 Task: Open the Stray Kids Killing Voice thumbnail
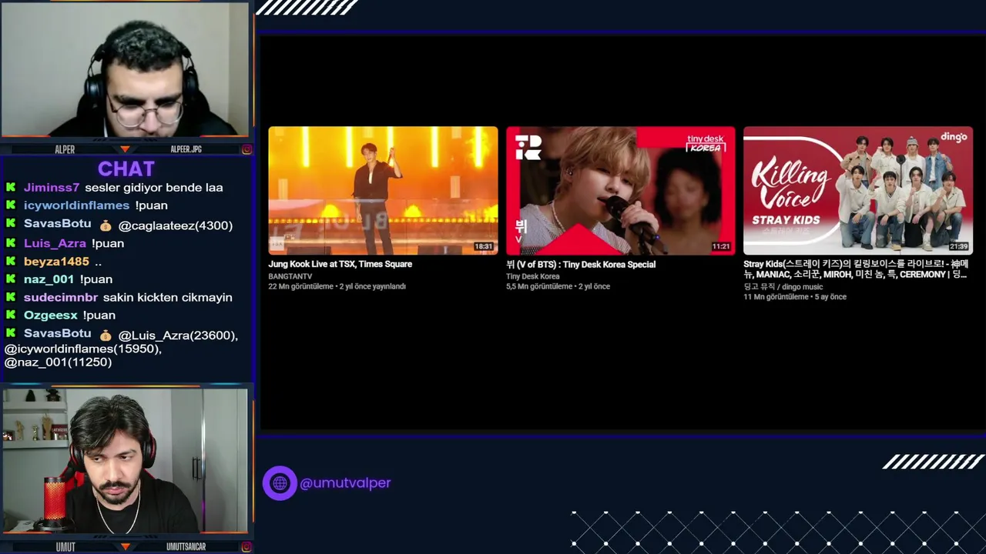(x=857, y=190)
